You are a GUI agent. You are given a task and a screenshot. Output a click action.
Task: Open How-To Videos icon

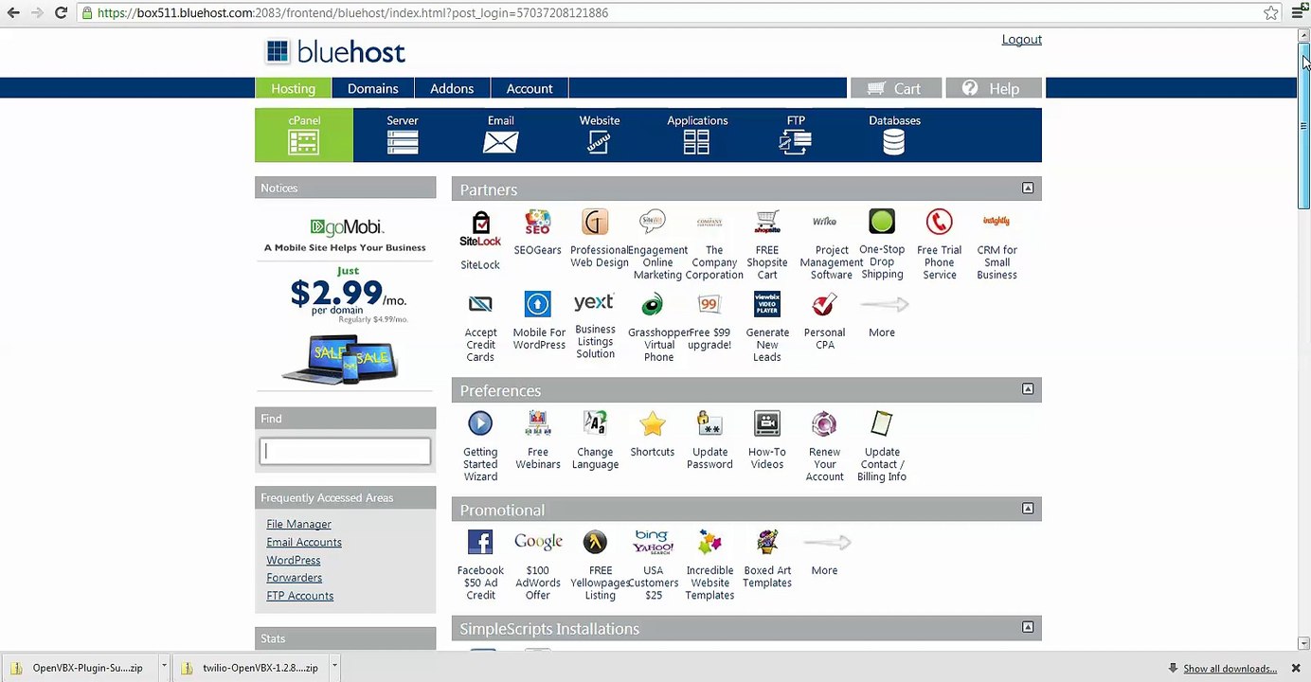767,423
